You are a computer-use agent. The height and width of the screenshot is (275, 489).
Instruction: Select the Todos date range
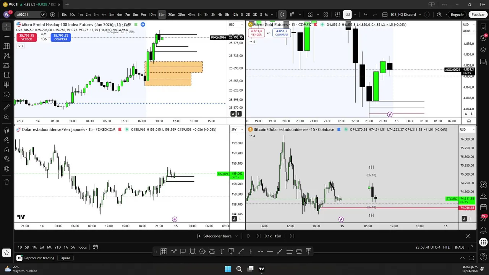(x=82, y=247)
